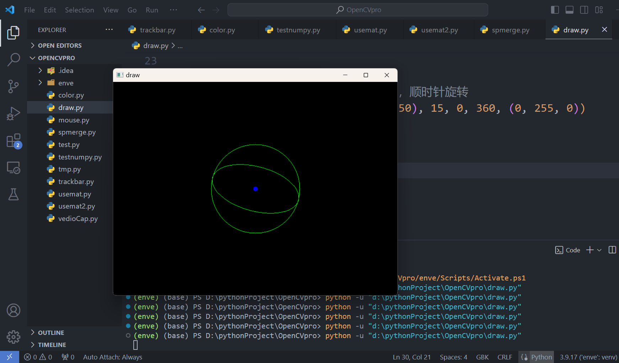
Task: Open test.py in the explorer
Action: 69,144
